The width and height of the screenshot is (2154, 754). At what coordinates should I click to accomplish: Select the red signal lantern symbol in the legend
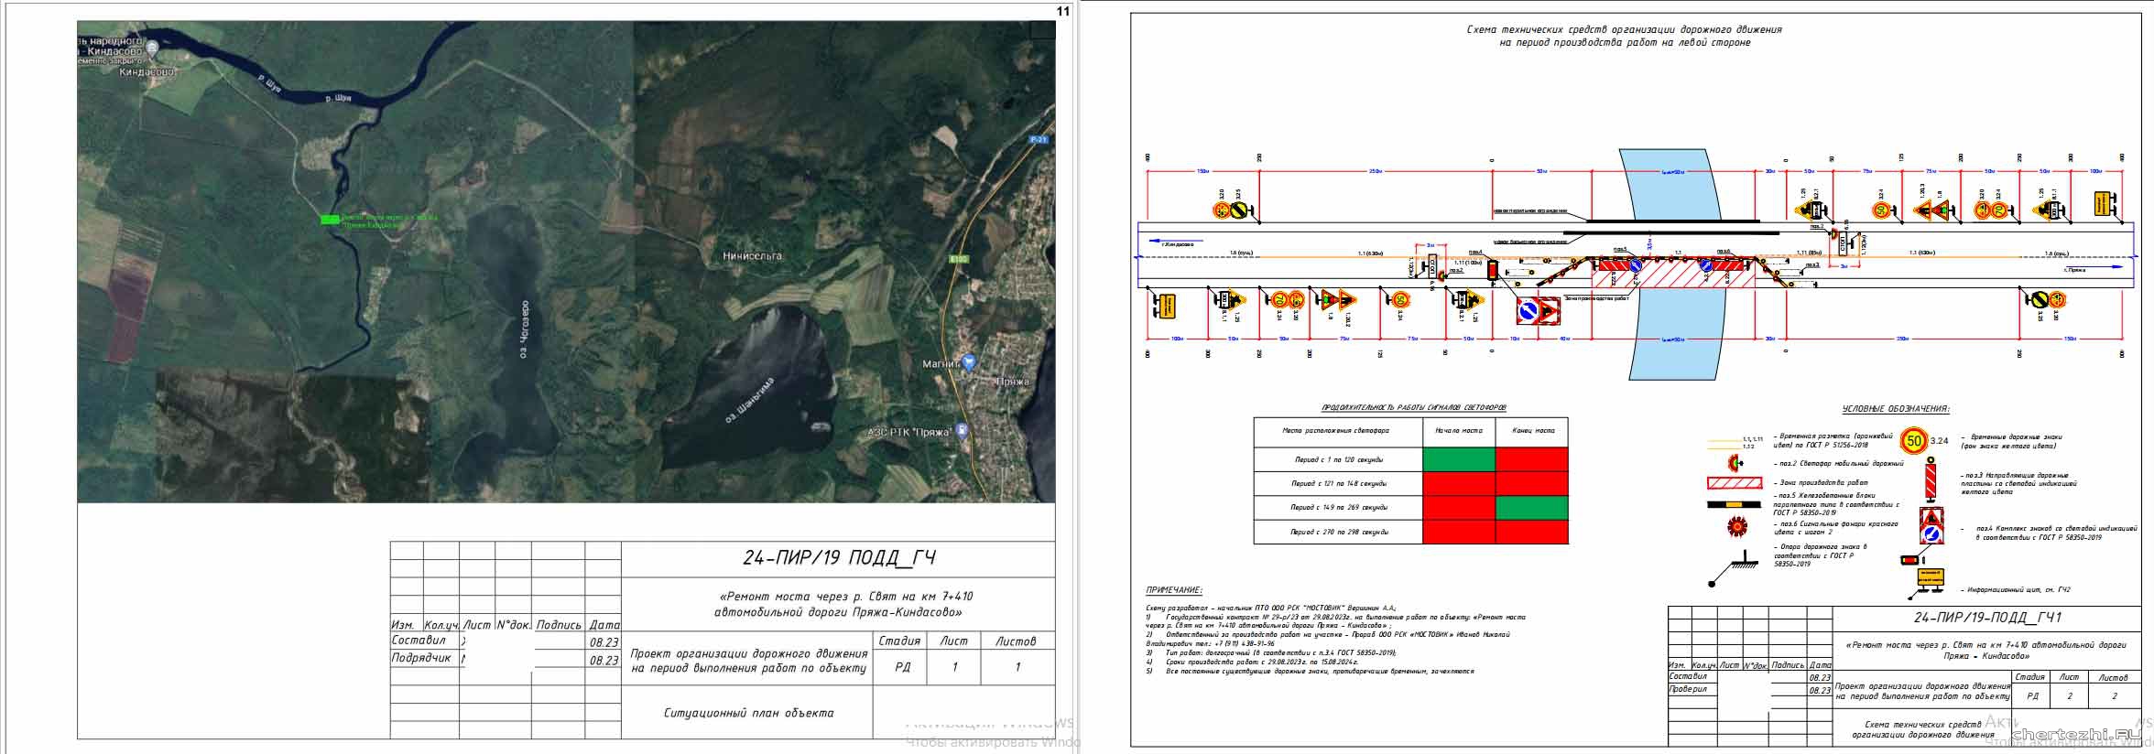coord(1736,526)
